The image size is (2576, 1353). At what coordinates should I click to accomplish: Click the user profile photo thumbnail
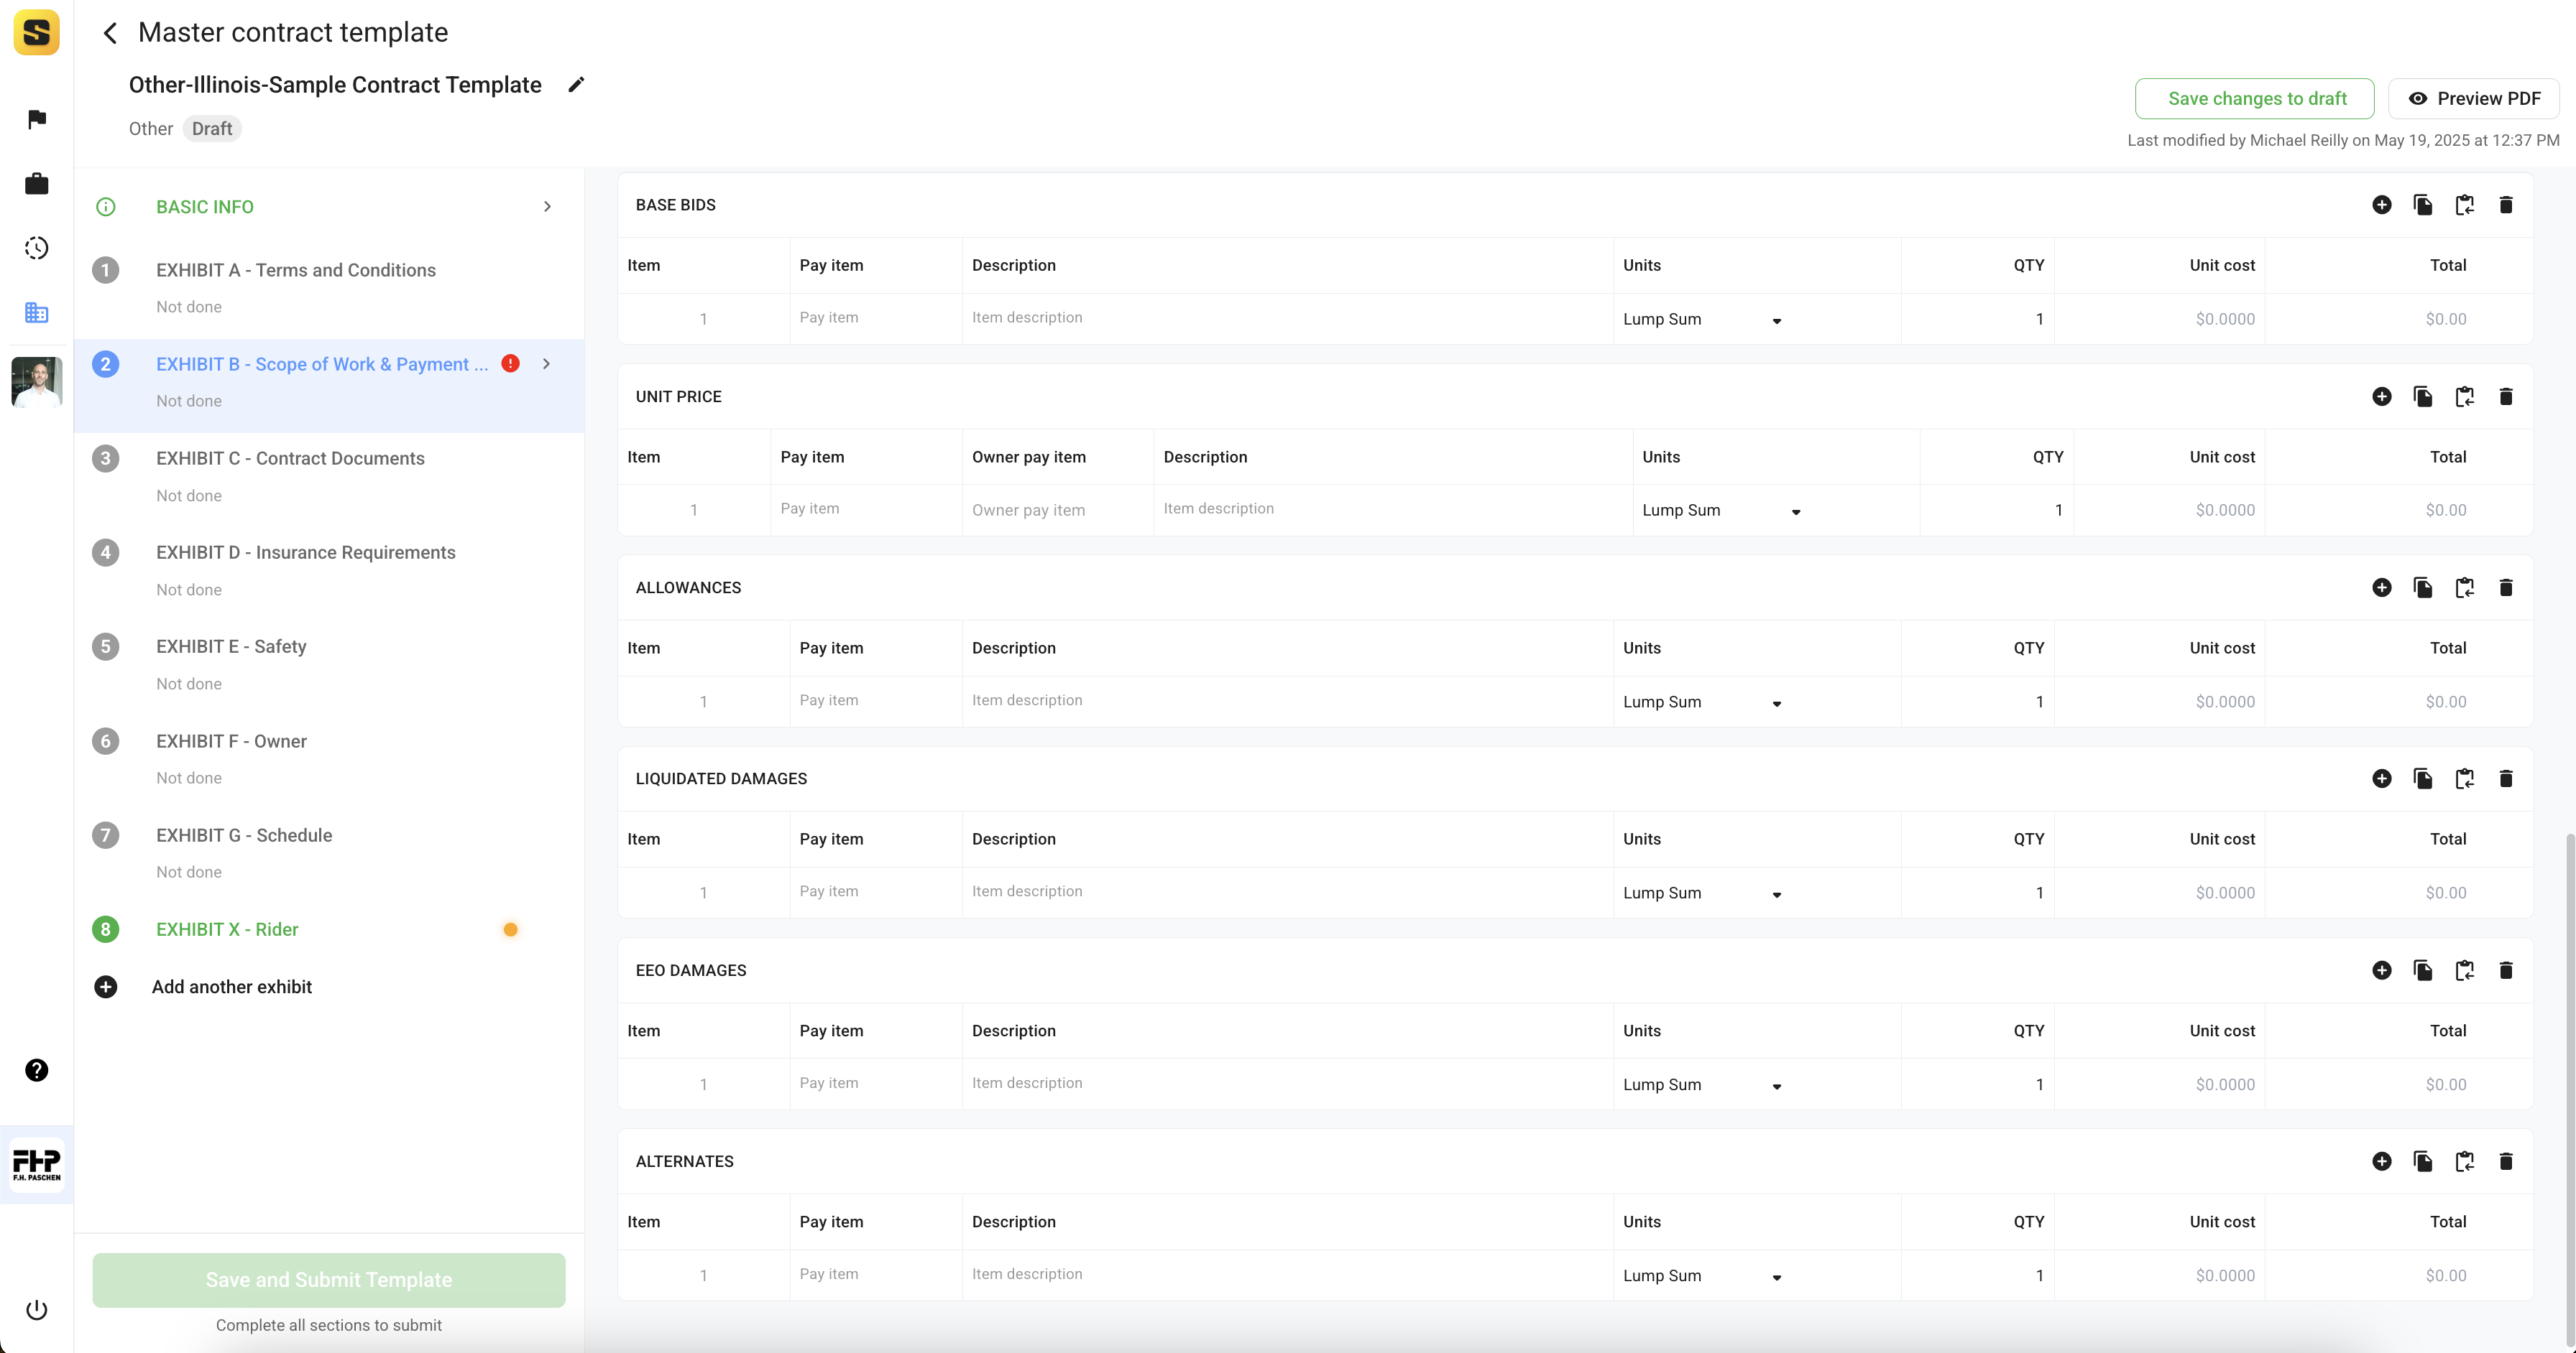pos(37,382)
